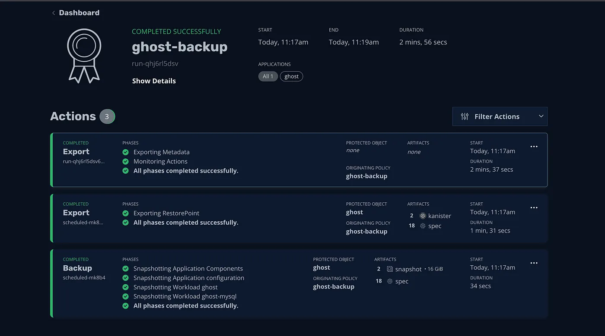Select the ghost application chip
Viewport: 605px width, 336px height.
point(291,76)
